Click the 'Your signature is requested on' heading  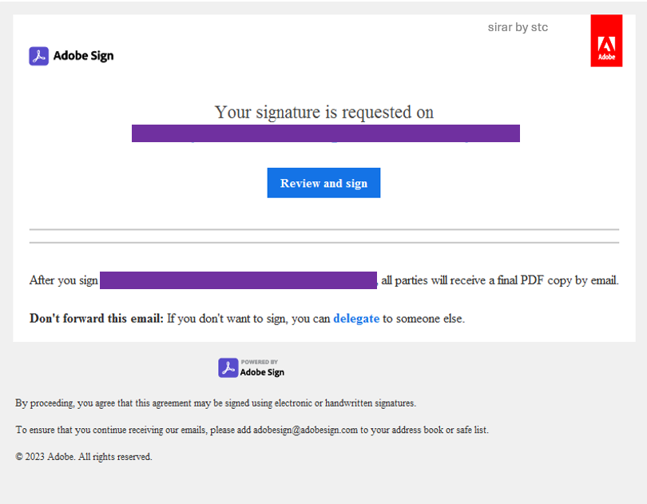tap(324, 113)
